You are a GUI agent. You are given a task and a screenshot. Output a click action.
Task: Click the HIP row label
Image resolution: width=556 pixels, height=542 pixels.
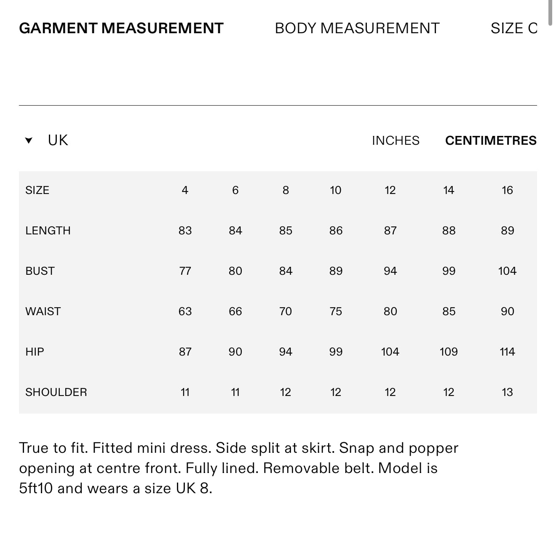(x=35, y=352)
